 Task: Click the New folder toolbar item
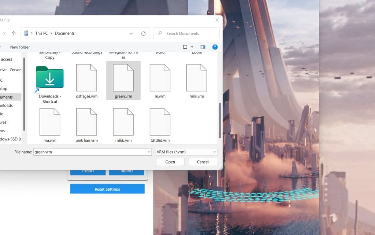(20, 47)
